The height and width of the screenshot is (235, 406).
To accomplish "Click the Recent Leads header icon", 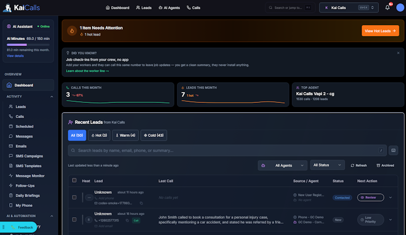I will point(70,122).
